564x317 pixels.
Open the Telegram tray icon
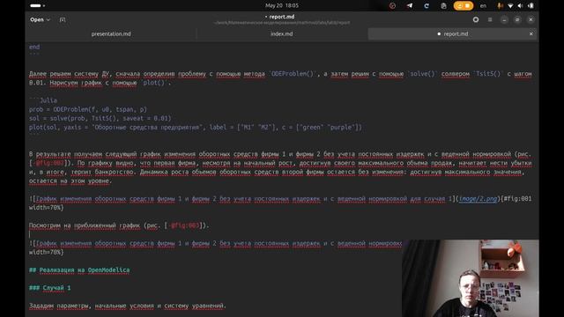(410, 6)
